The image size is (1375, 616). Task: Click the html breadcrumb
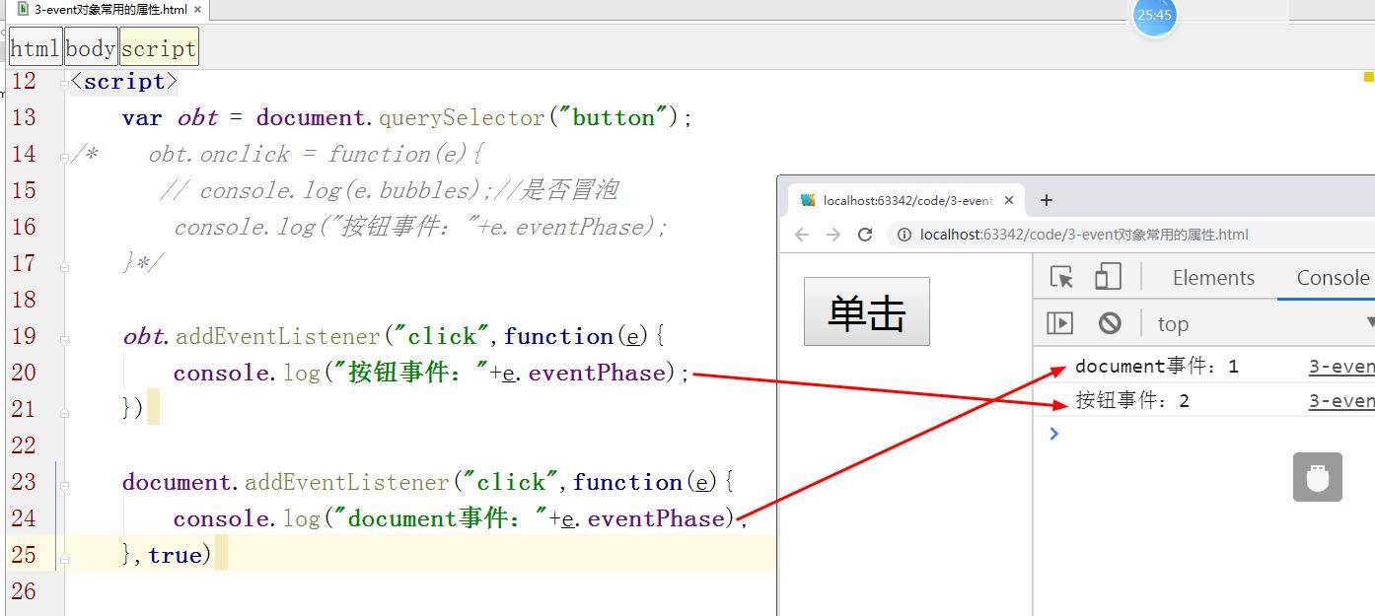36,48
